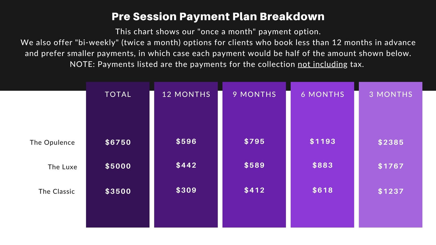The image size is (436, 245).
Task: Select the TOTAL column header
Action: click(118, 94)
